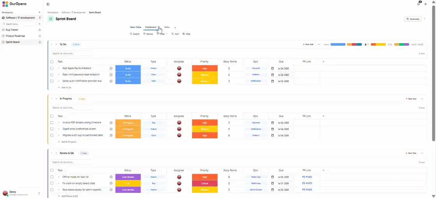Open the Filter dropdown

click(162, 34)
